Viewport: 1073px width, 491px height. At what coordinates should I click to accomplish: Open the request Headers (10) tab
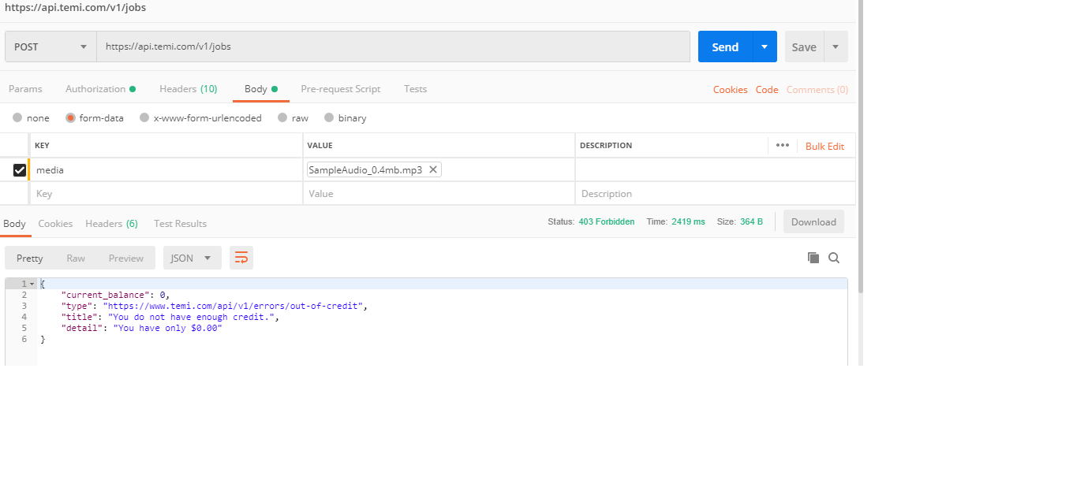click(x=188, y=89)
